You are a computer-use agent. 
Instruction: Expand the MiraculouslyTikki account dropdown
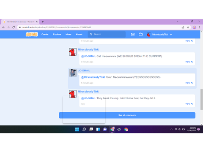pyautogui.click(x=171, y=35)
